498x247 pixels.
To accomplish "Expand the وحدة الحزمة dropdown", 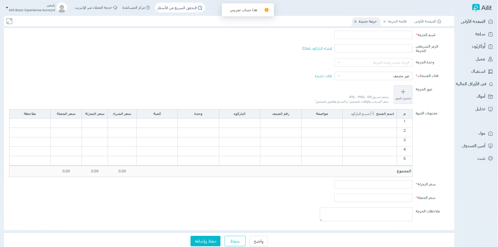I will [373, 62].
